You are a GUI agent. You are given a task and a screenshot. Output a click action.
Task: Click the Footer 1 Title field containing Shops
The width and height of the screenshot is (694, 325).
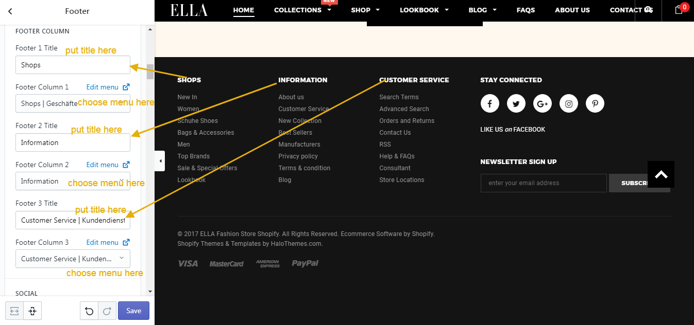(73, 65)
